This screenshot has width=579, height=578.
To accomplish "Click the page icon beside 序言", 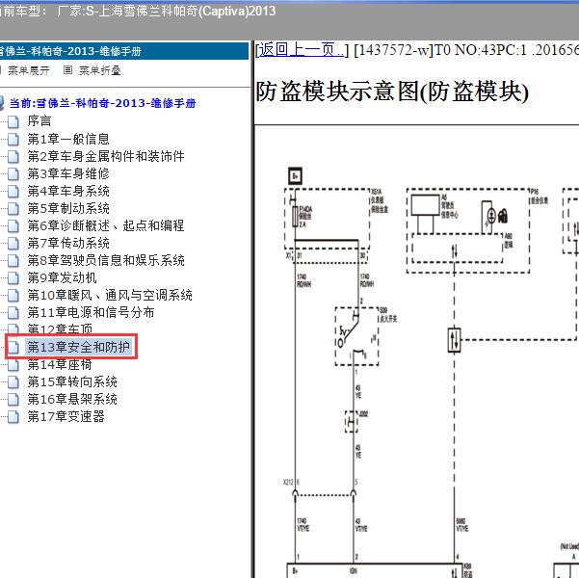I will click(x=13, y=122).
